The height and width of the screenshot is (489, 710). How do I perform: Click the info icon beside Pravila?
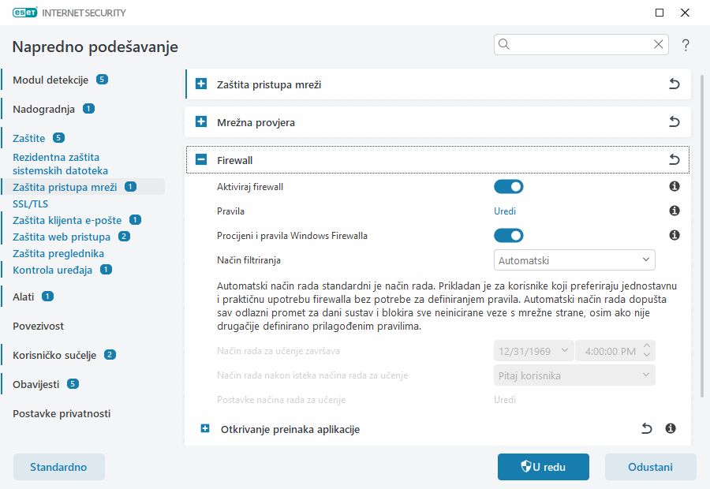pos(673,211)
